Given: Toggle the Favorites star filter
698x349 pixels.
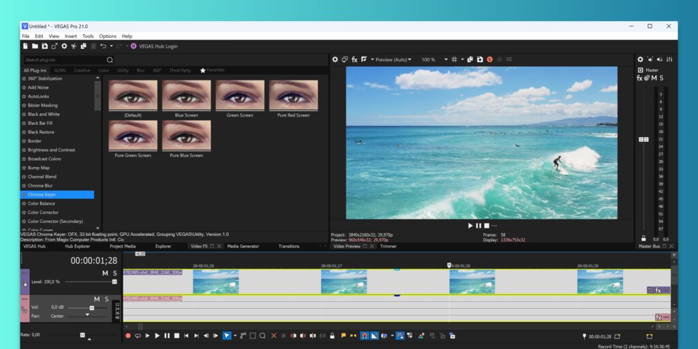Looking at the screenshot, I should click(x=202, y=70).
